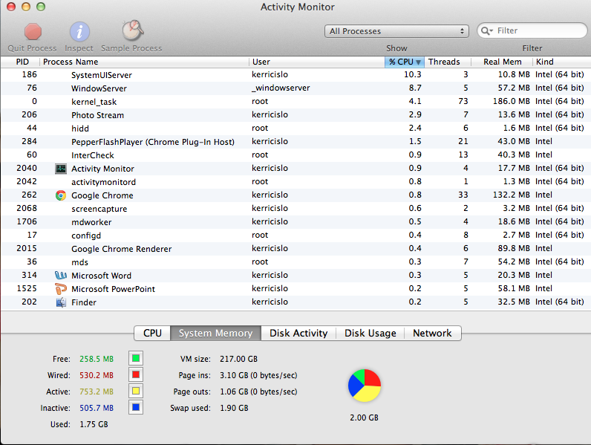The image size is (591, 445).
Task: Sort by the PID column header
Action: 21,62
